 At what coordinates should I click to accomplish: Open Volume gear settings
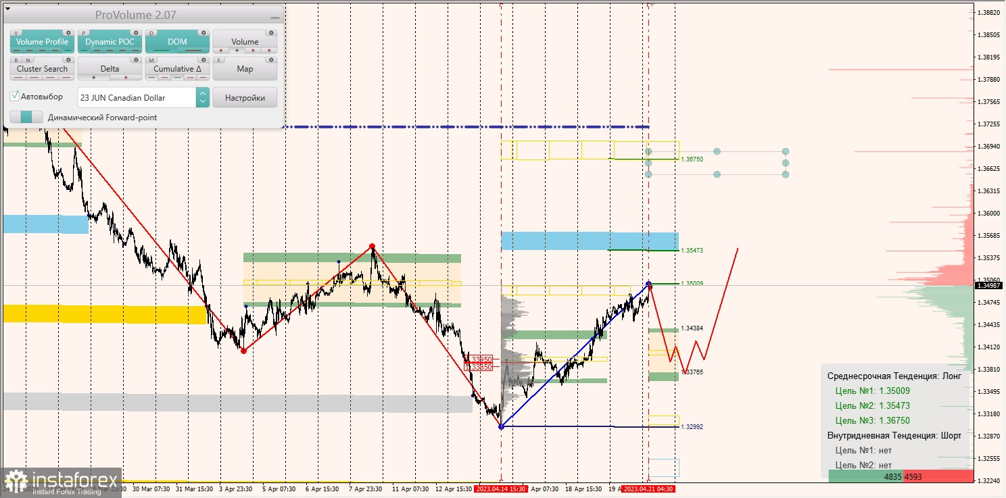coord(271,32)
